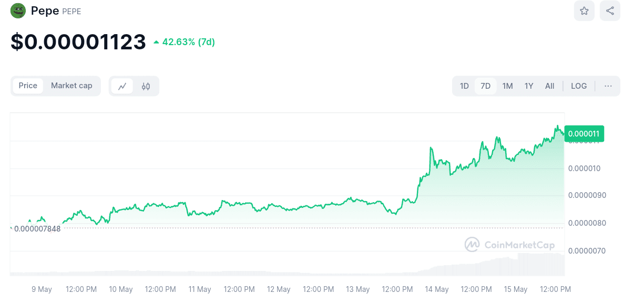Image resolution: width=623 pixels, height=304 pixels.
Task: Open more chart options via ellipsis icon
Action: point(608,86)
